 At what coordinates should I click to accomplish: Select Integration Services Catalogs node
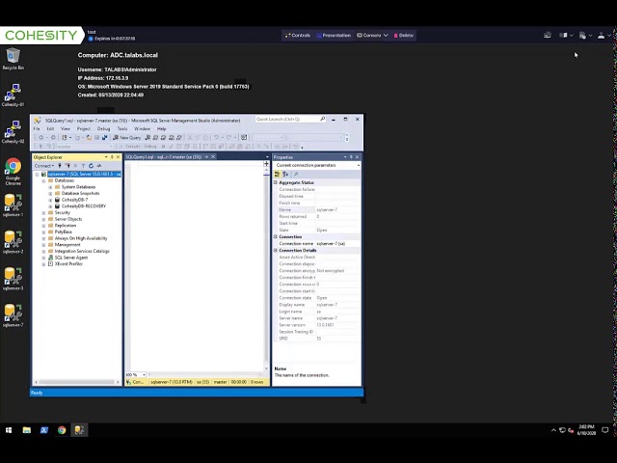[82, 251]
